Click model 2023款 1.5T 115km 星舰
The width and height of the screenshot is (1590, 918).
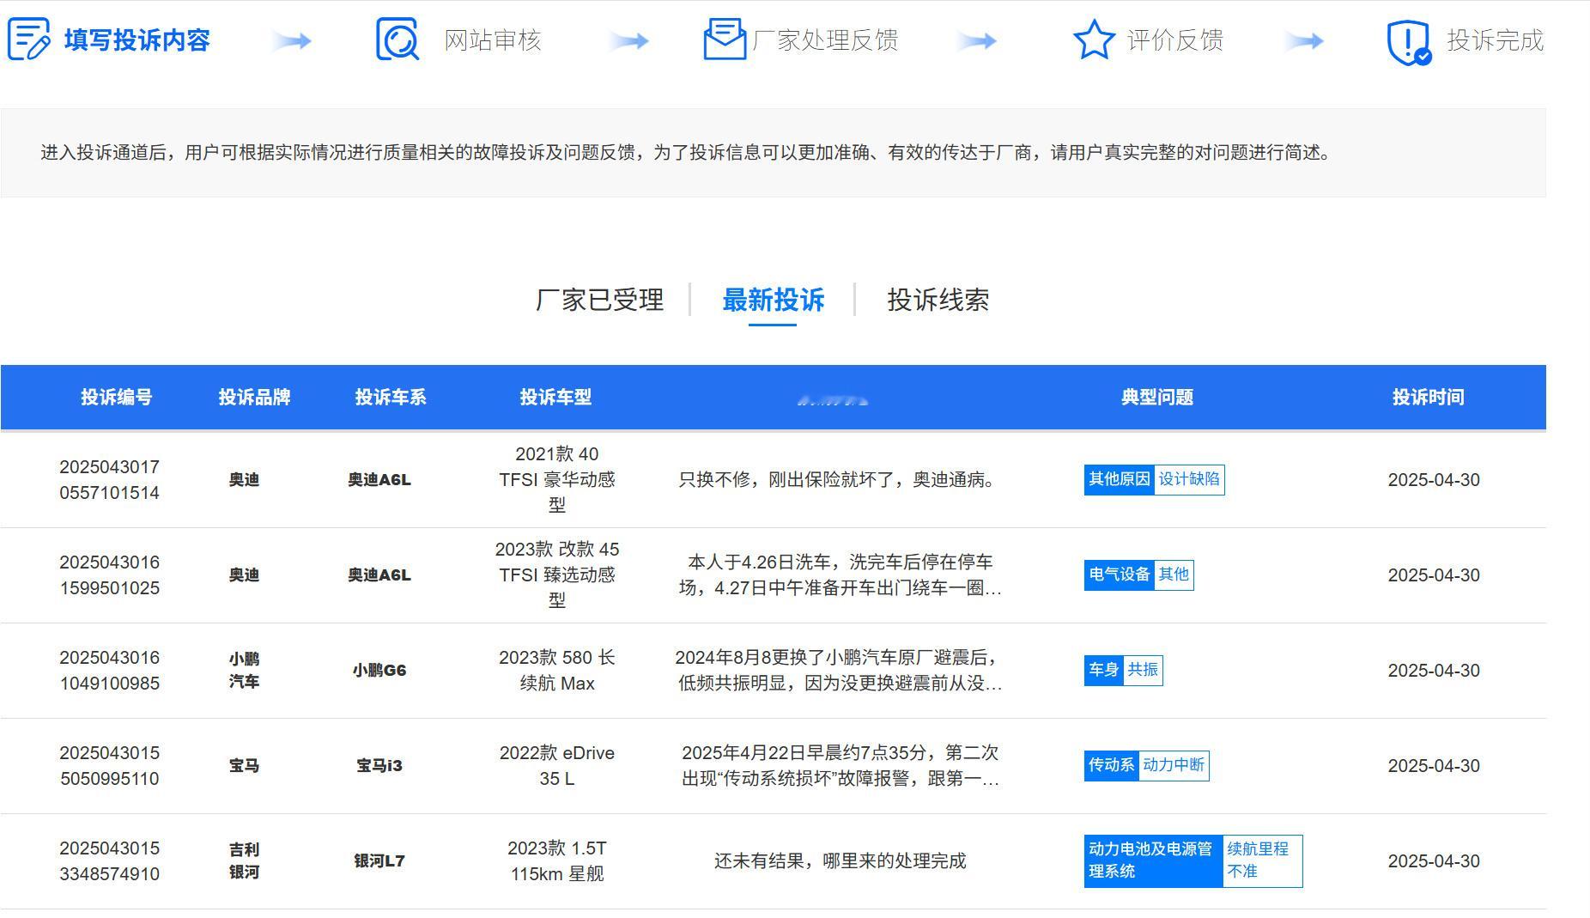tap(557, 861)
